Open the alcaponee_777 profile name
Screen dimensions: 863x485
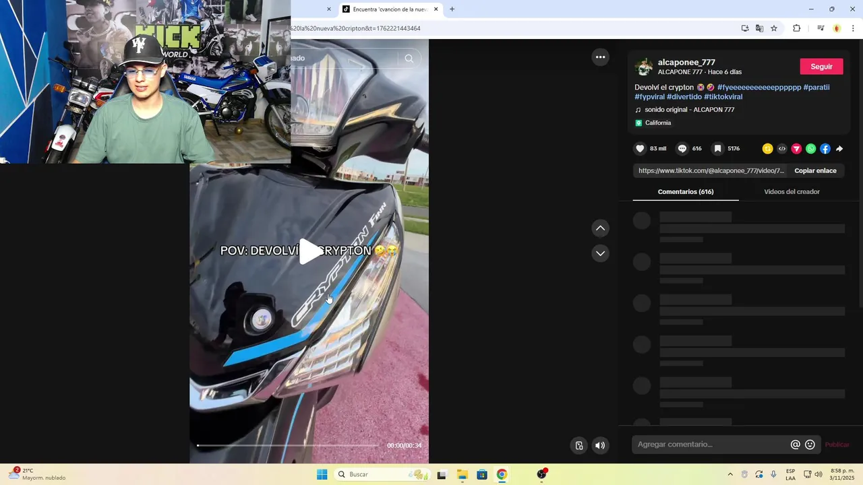[686, 63]
